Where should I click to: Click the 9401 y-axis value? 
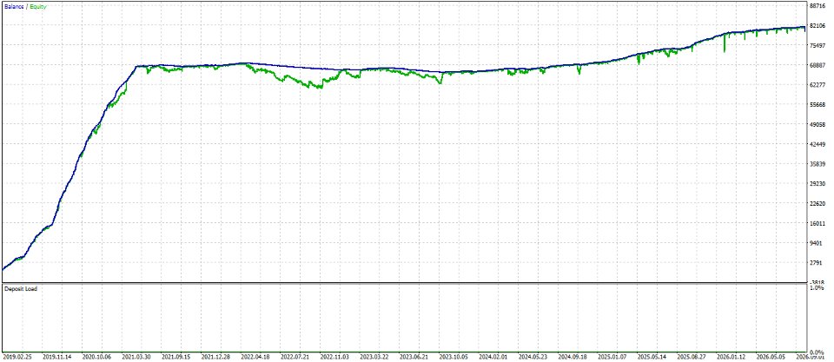pos(815,243)
